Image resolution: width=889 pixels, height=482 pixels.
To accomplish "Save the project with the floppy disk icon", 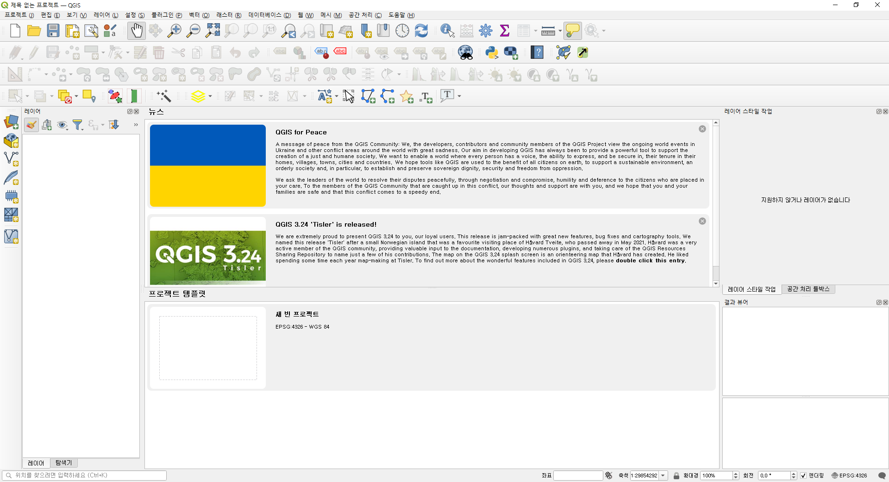I will coord(53,31).
